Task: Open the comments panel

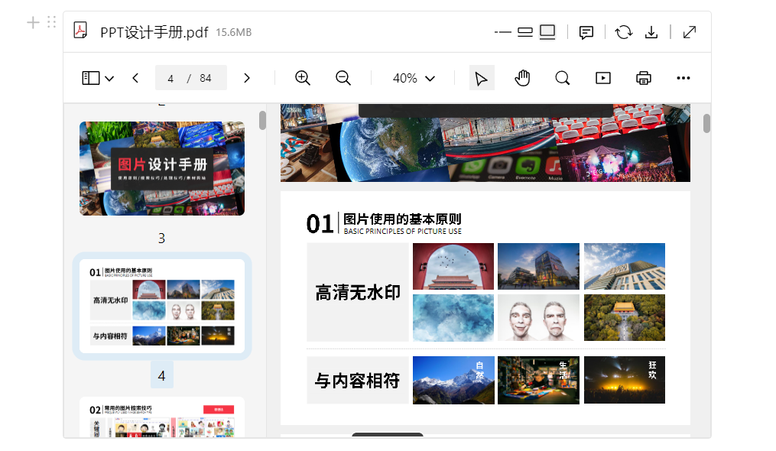Action: click(x=586, y=32)
